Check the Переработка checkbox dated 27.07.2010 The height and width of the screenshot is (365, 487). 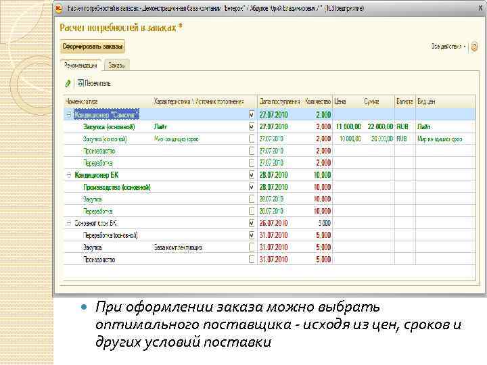click(x=252, y=163)
